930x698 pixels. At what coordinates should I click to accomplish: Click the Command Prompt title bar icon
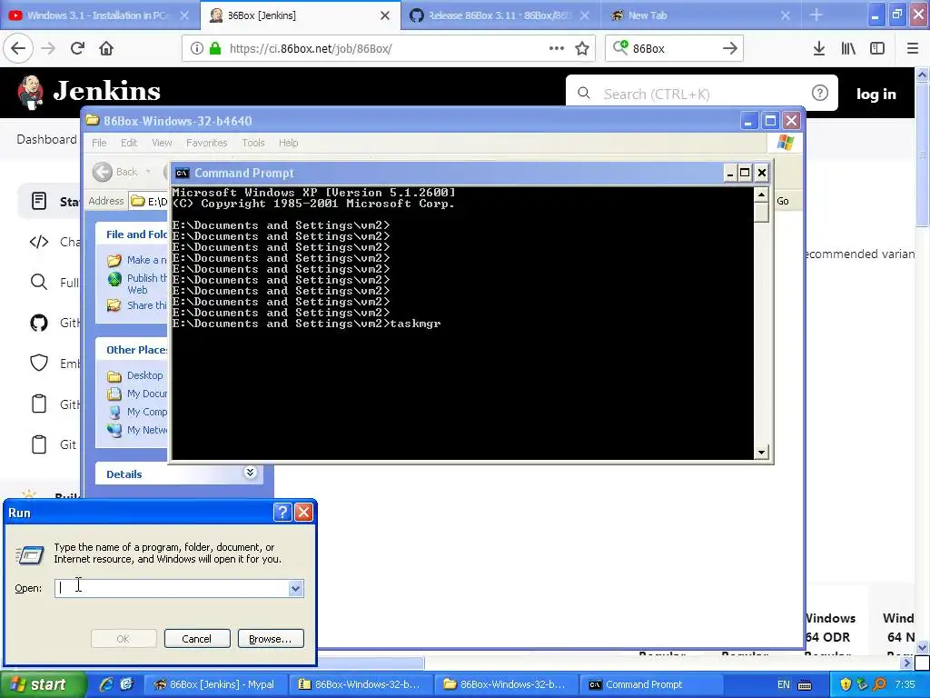(182, 173)
